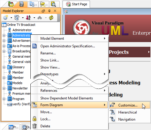Click the small Visual Paradigm icon below Start Page tab
The image size is (151, 130).
click(x=66, y=11)
